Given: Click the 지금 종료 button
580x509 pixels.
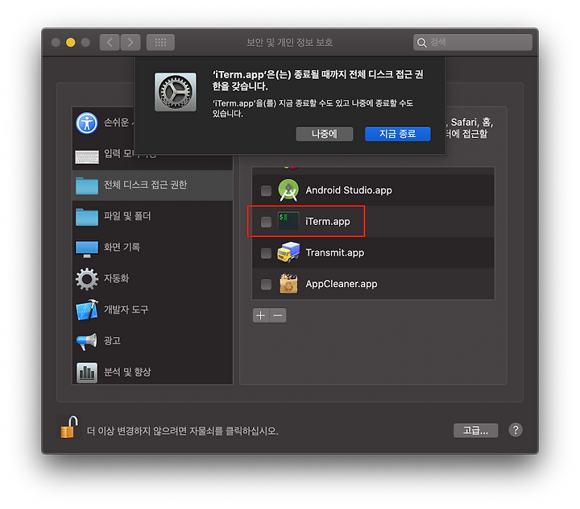Looking at the screenshot, I should (398, 134).
